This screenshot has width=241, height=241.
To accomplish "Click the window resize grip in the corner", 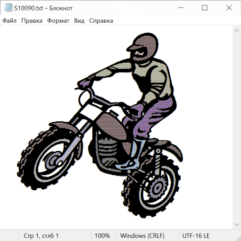I will [239, 239].
